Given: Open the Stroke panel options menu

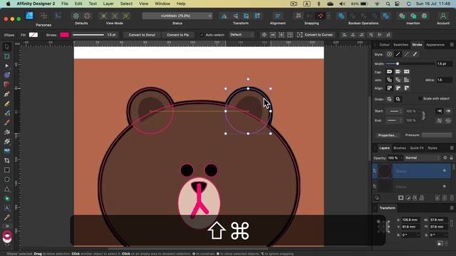Looking at the screenshot, I should pyautogui.click(x=452, y=45).
